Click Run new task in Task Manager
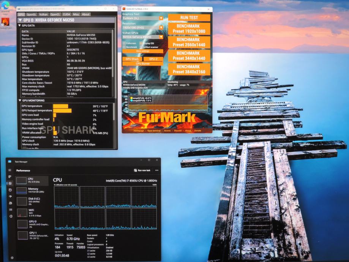This screenshot has width=349, height=262. (142, 170)
